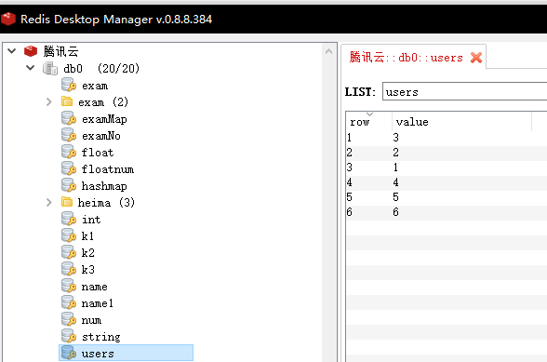The width and height of the screenshot is (547, 362).
Task: Select the k3 key label
Action: (x=87, y=270)
